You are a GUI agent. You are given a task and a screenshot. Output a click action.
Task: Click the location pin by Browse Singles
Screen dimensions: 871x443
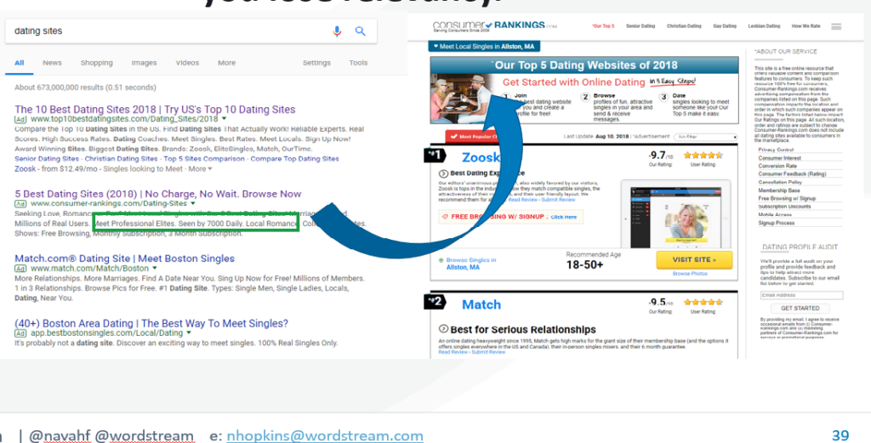(x=441, y=260)
